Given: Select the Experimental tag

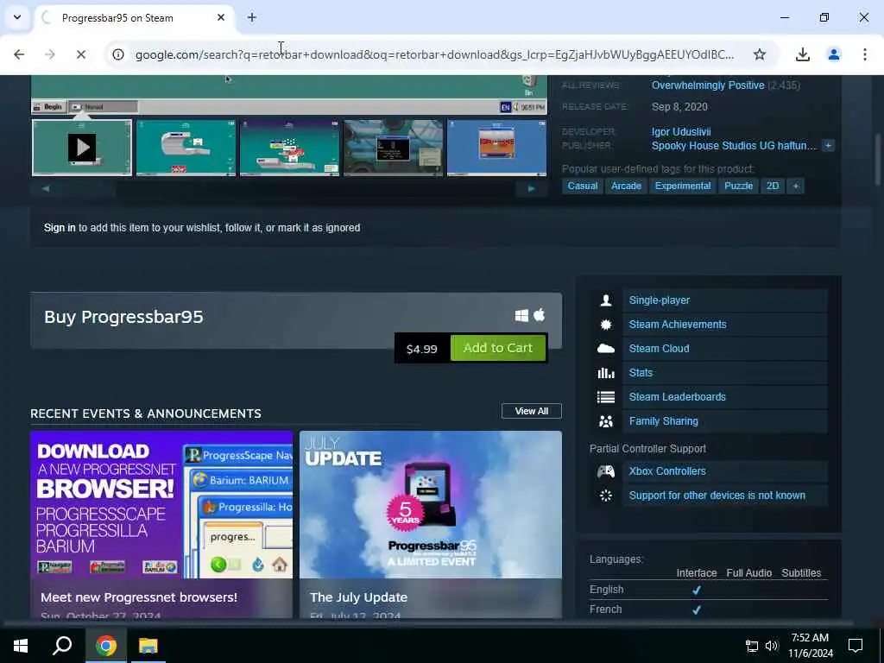Looking at the screenshot, I should [x=683, y=186].
